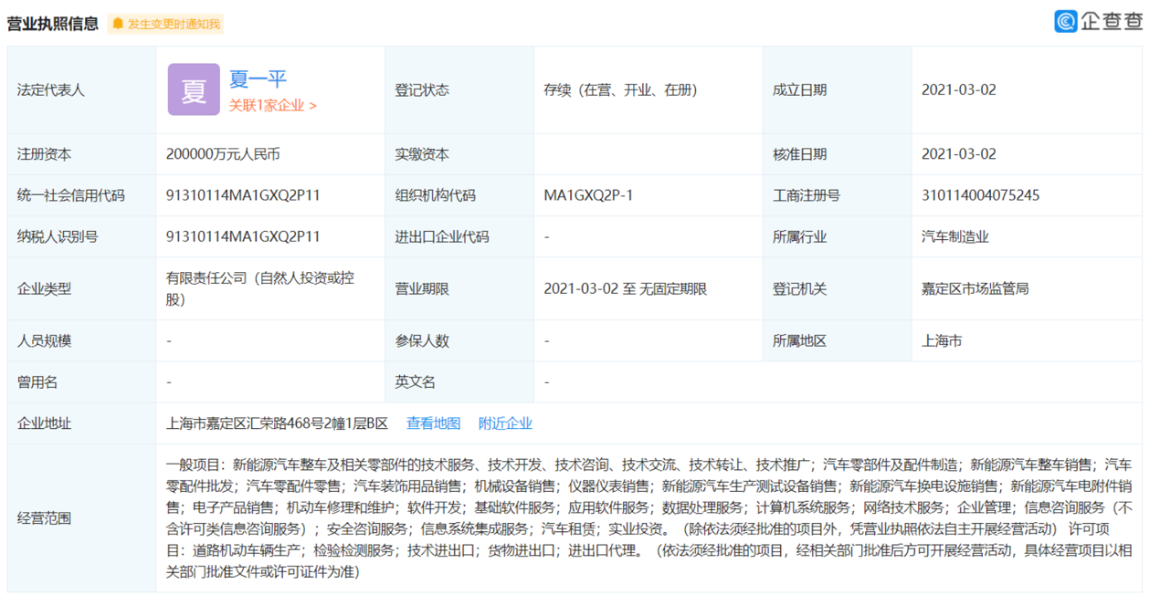The image size is (1160, 616).
Task: Click the registration authority 嘉定区市场监管局
Action: click(x=975, y=288)
